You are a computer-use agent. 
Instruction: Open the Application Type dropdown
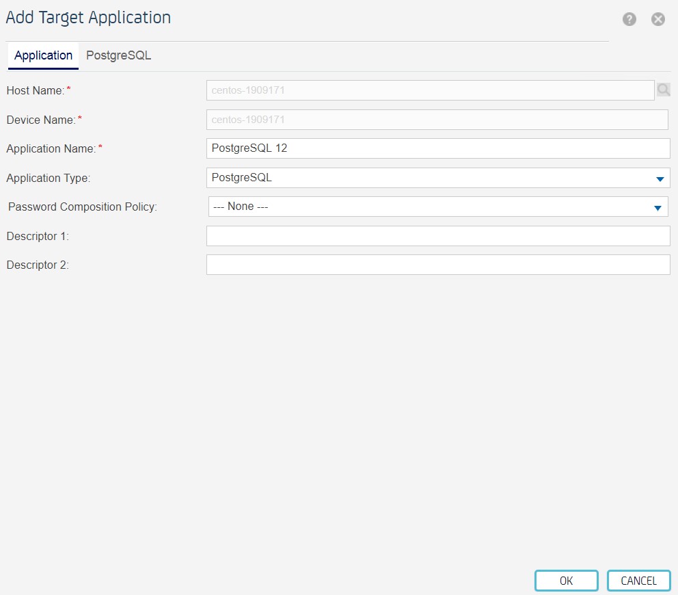(x=438, y=178)
